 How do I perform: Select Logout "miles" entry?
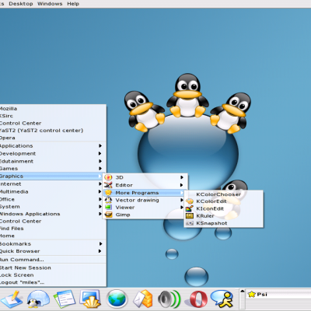(53, 282)
